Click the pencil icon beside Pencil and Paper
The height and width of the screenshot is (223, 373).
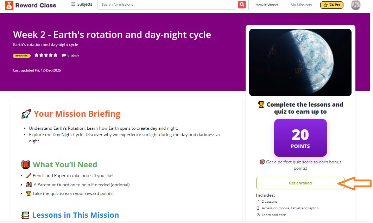click(29, 176)
